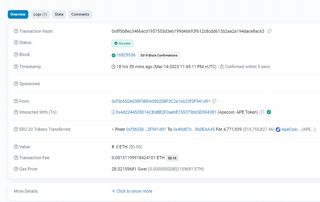This screenshot has height=202, width=320.
Task: Open Interacted With help question icon
Action: coord(16,112)
